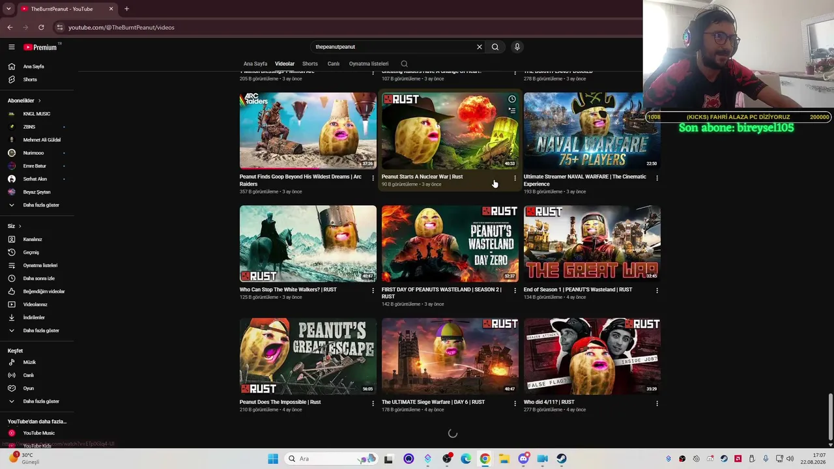Open the channel's Canlı tab

tap(334, 64)
